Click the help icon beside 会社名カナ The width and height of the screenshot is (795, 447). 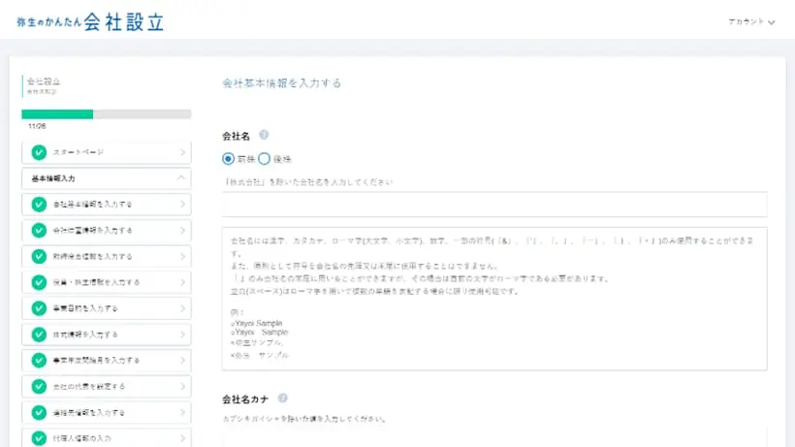[282, 398]
